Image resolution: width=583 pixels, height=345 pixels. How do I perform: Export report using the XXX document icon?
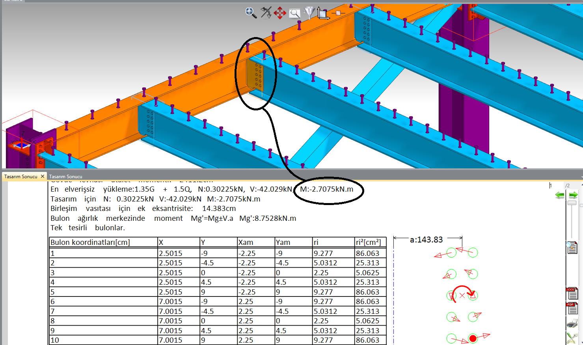pos(572,293)
